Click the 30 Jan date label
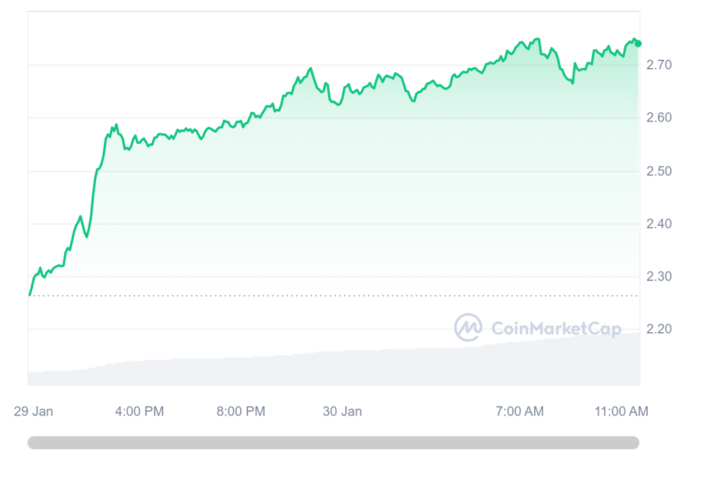 [x=342, y=411]
